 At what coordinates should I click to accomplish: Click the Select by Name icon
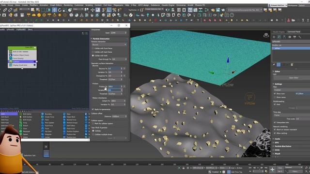pyautogui.click(x=38, y=10)
